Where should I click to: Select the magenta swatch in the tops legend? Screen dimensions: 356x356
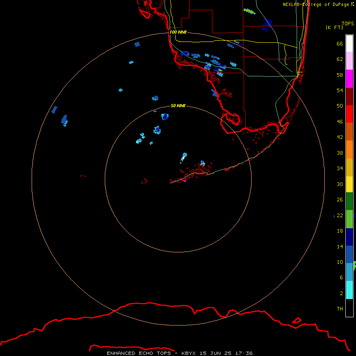click(x=349, y=79)
